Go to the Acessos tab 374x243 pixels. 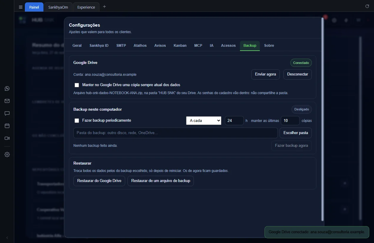pyautogui.click(x=228, y=46)
